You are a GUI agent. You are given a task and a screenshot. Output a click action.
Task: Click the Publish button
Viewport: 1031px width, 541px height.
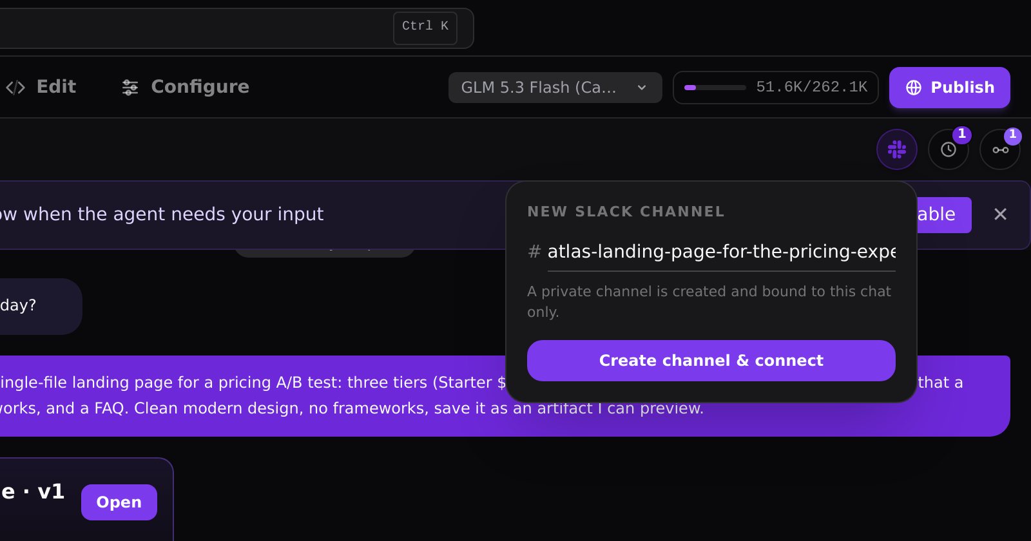950,88
